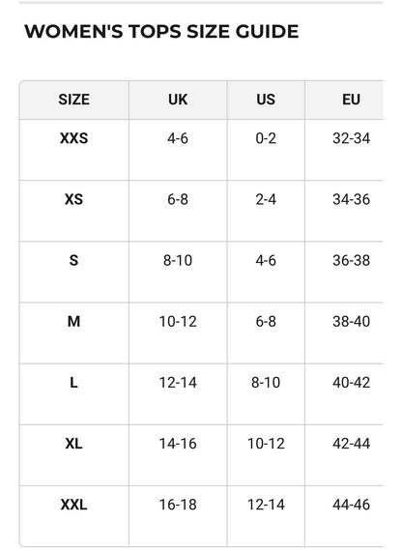This screenshot has height=551, width=402.
Task: Select EU value 42-44 for XL
Action: (x=351, y=444)
